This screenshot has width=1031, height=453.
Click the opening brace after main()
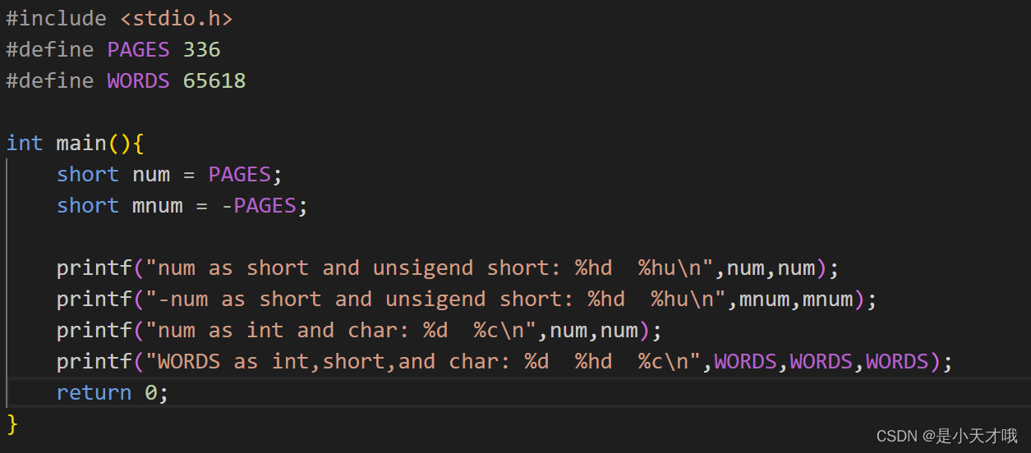(138, 143)
